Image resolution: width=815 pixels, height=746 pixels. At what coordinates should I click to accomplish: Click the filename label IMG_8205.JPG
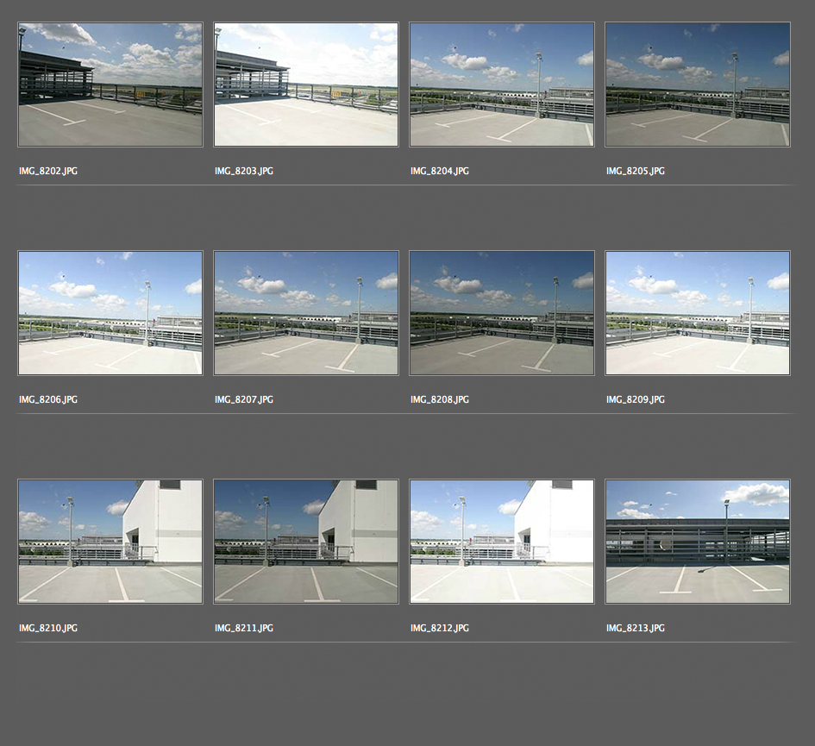tap(636, 172)
